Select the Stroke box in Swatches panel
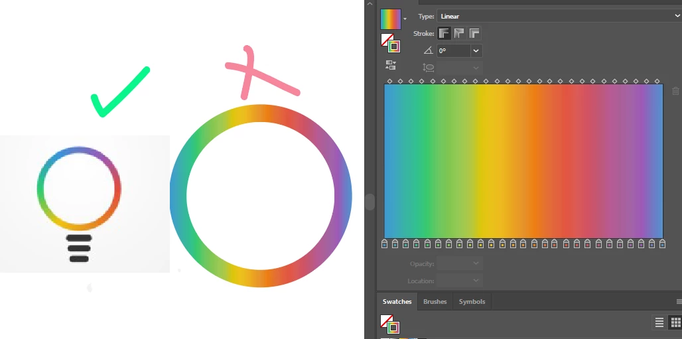This screenshot has height=339, width=682. (393, 327)
